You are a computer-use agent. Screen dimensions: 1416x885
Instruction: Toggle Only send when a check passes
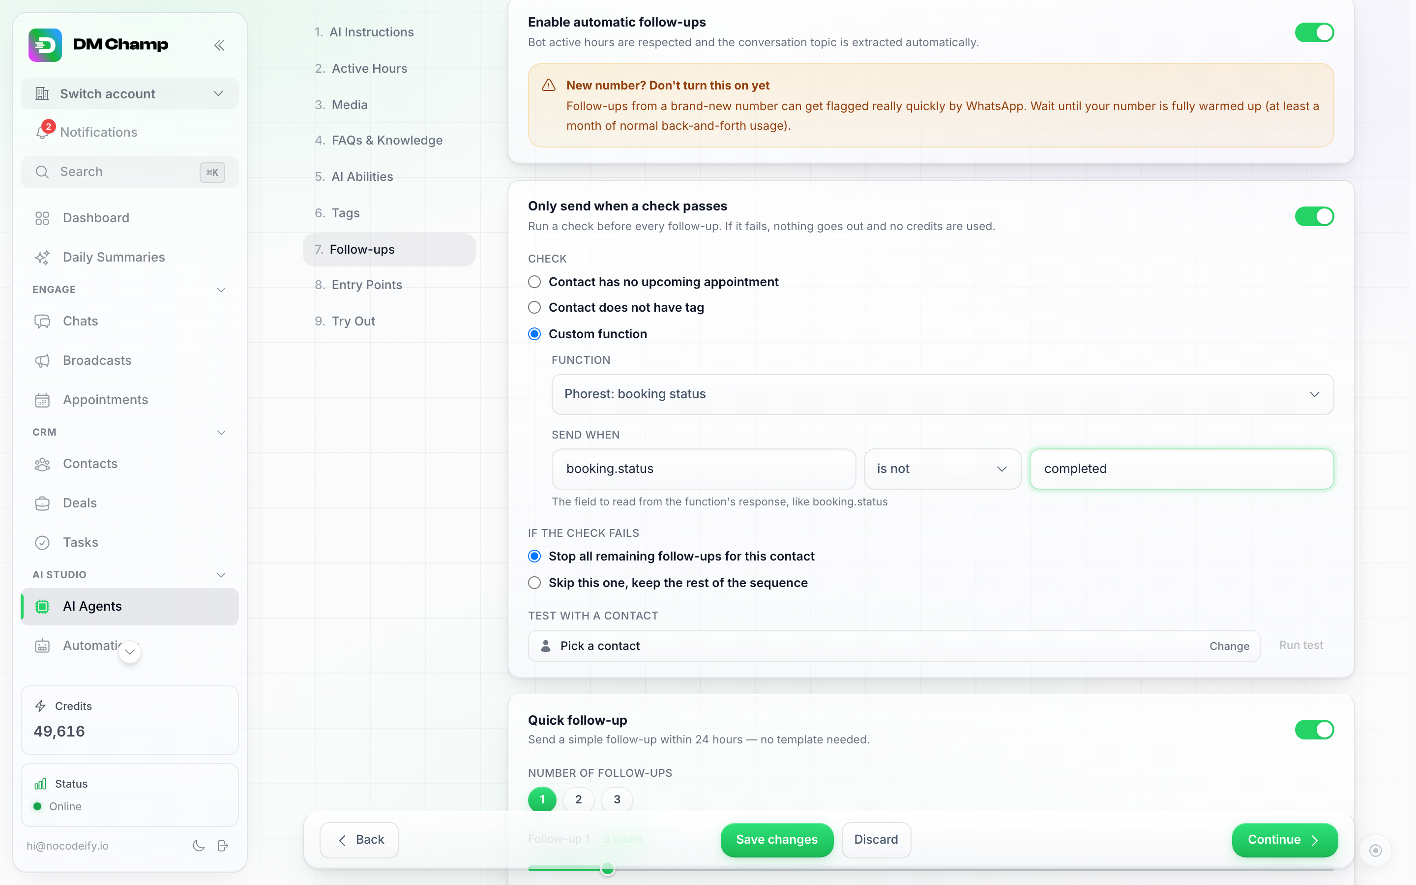pyautogui.click(x=1314, y=216)
